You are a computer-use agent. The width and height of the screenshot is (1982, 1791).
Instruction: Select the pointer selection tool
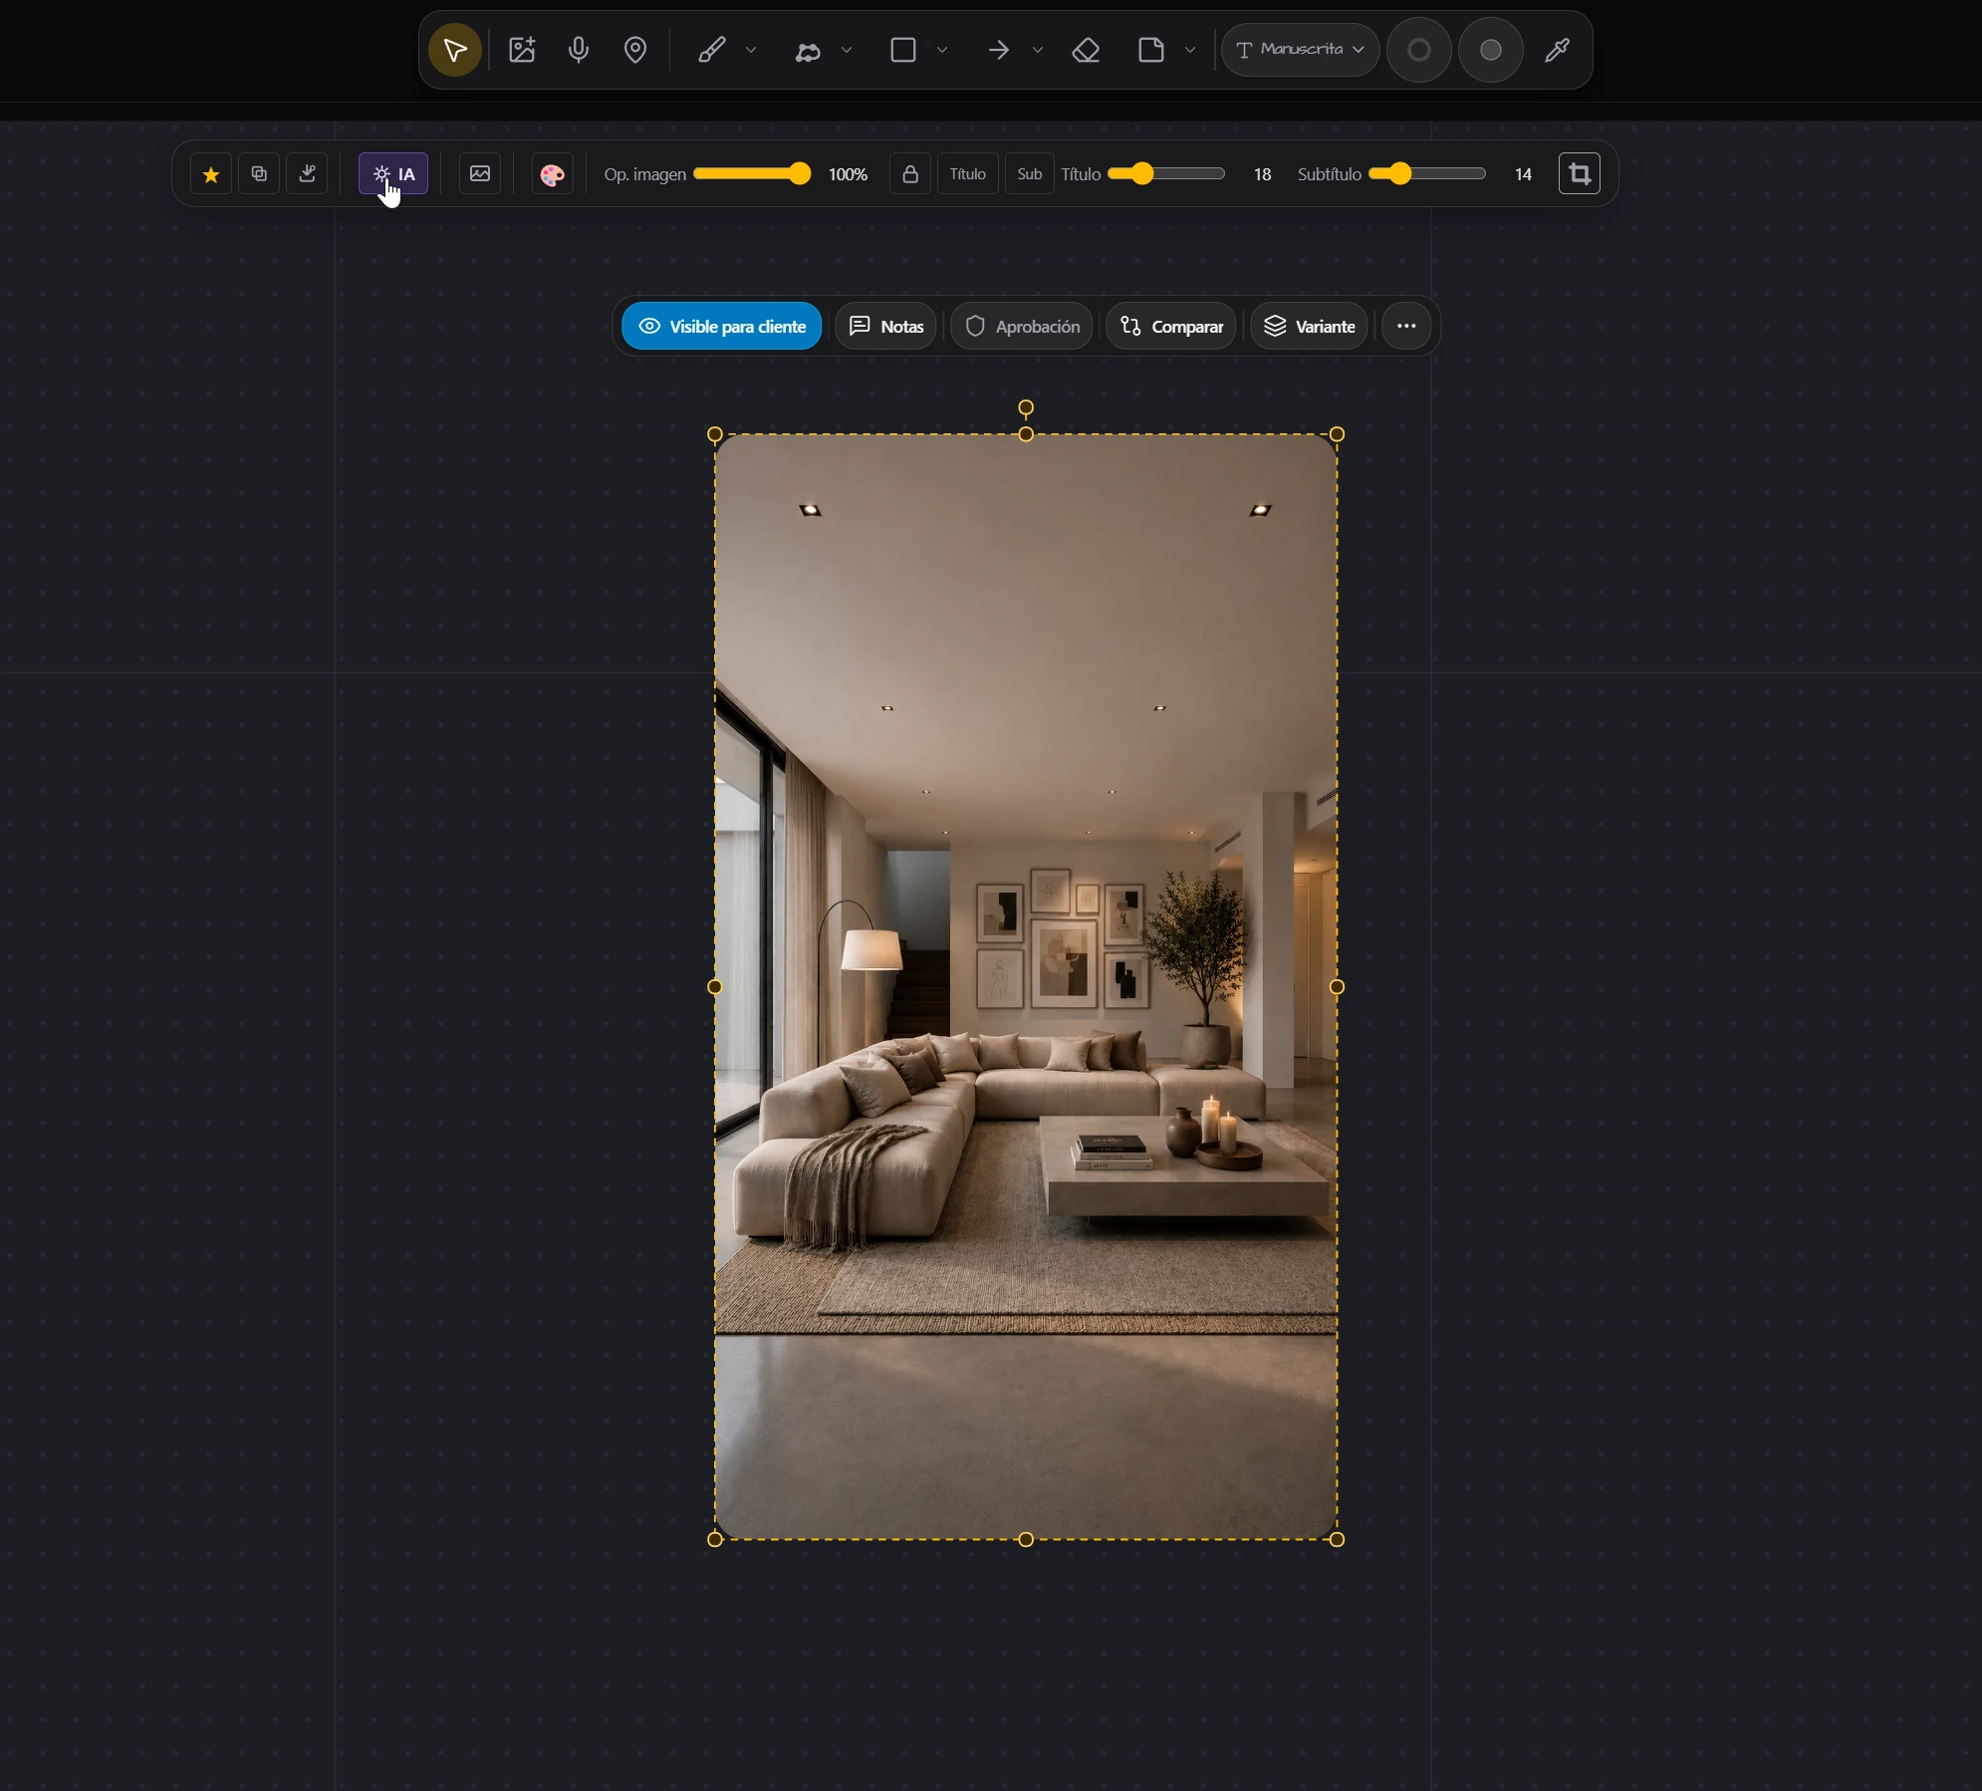point(455,50)
